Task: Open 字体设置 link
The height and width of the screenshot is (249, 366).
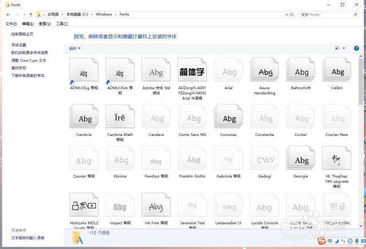Action: (x=19, y=45)
